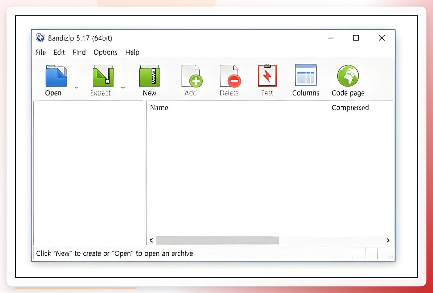433x293 pixels.
Task: Close the Bandizip window
Action: (382, 38)
